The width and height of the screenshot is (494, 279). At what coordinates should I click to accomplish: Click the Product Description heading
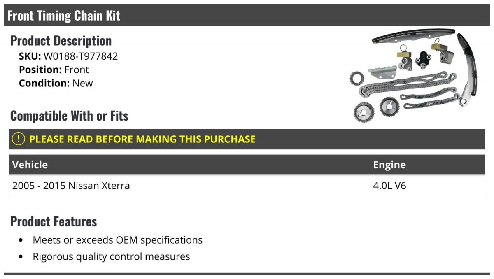point(61,41)
